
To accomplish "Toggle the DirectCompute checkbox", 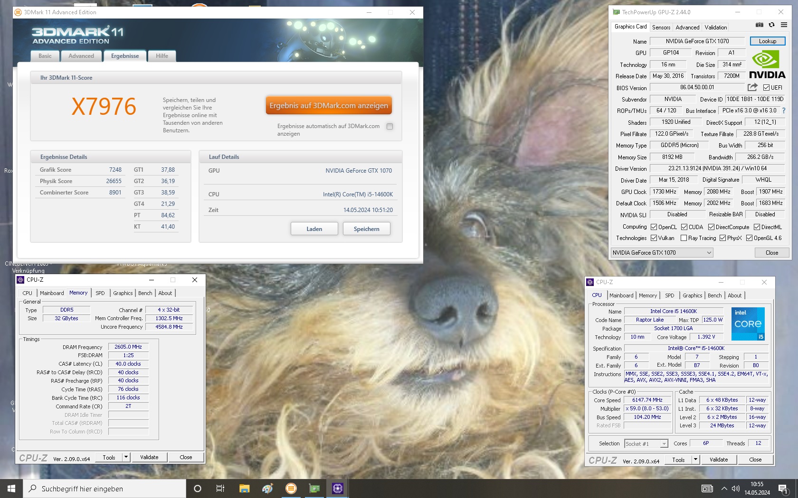I will 711,227.
